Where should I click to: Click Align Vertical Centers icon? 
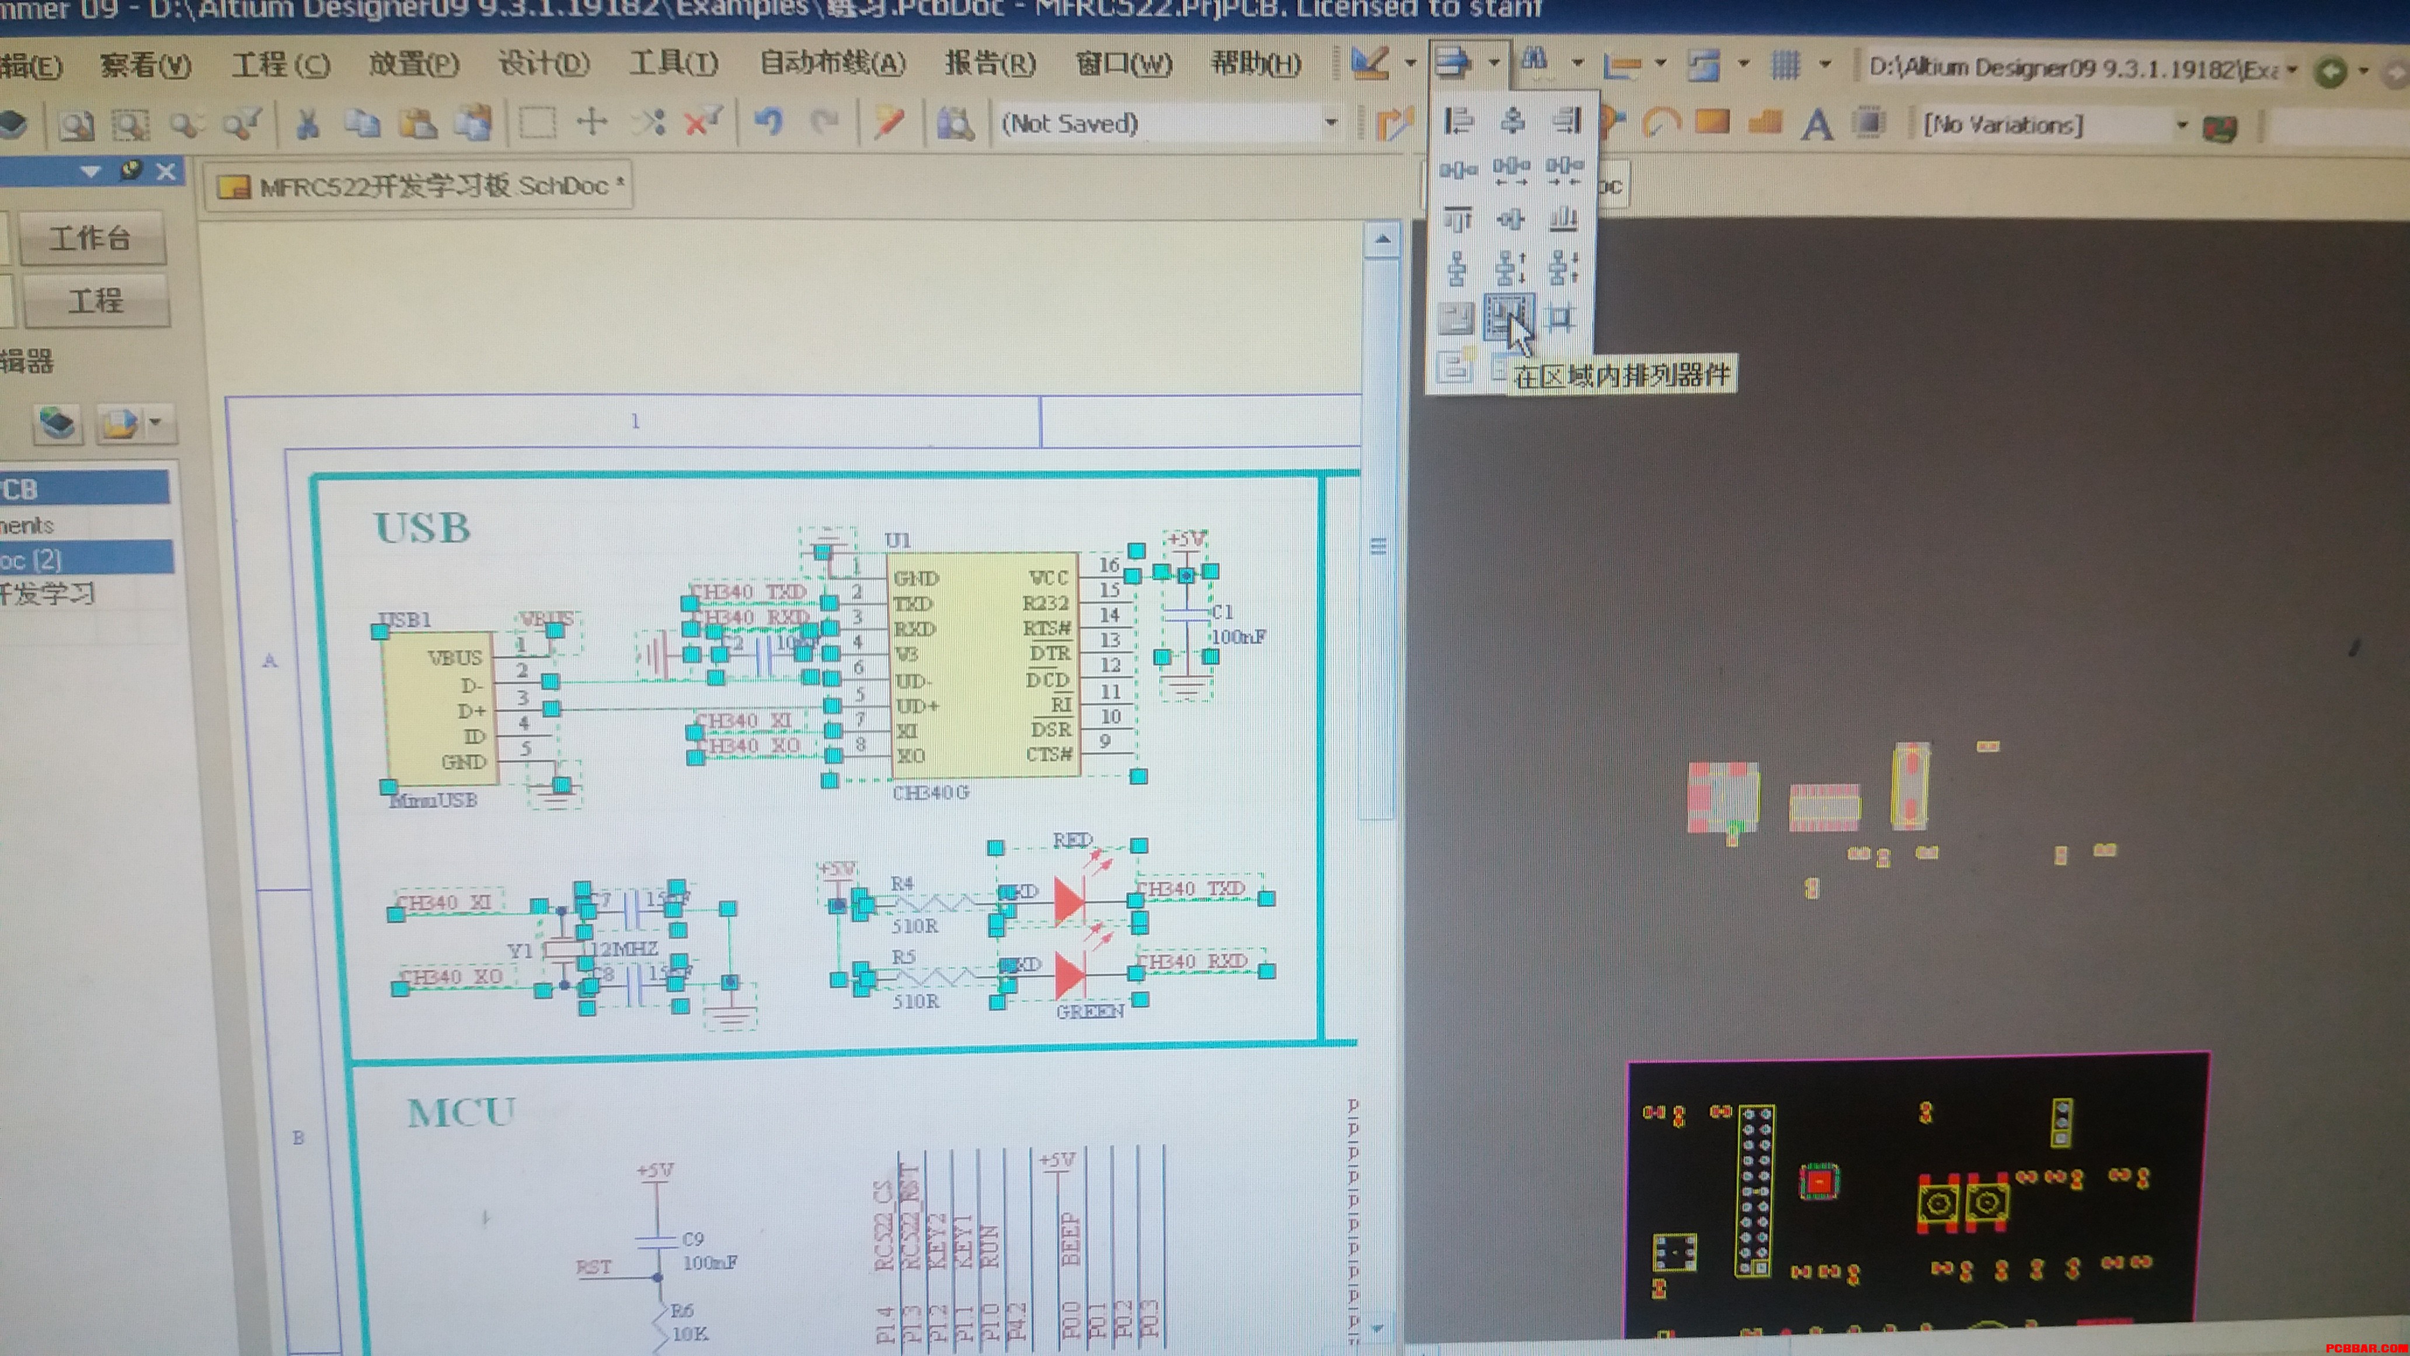[1511, 220]
